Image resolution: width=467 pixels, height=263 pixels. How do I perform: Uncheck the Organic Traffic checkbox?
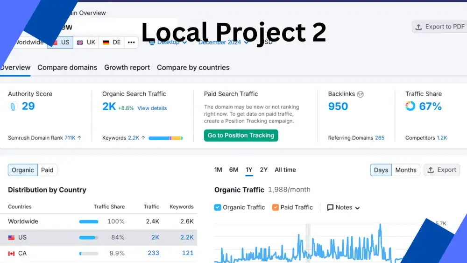click(x=218, y=207)
